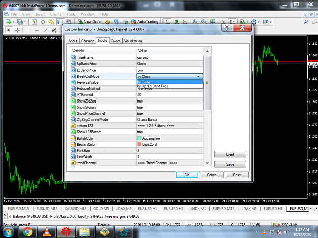Expand the templates dropdown arrow
This screenshot has width=318, height=238.
(x=270, y=22)
